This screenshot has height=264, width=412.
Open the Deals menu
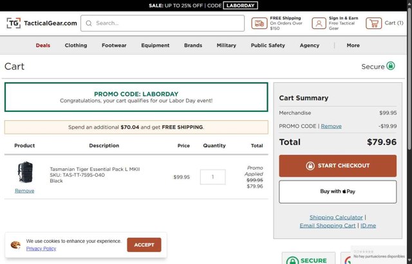[43, 46]
